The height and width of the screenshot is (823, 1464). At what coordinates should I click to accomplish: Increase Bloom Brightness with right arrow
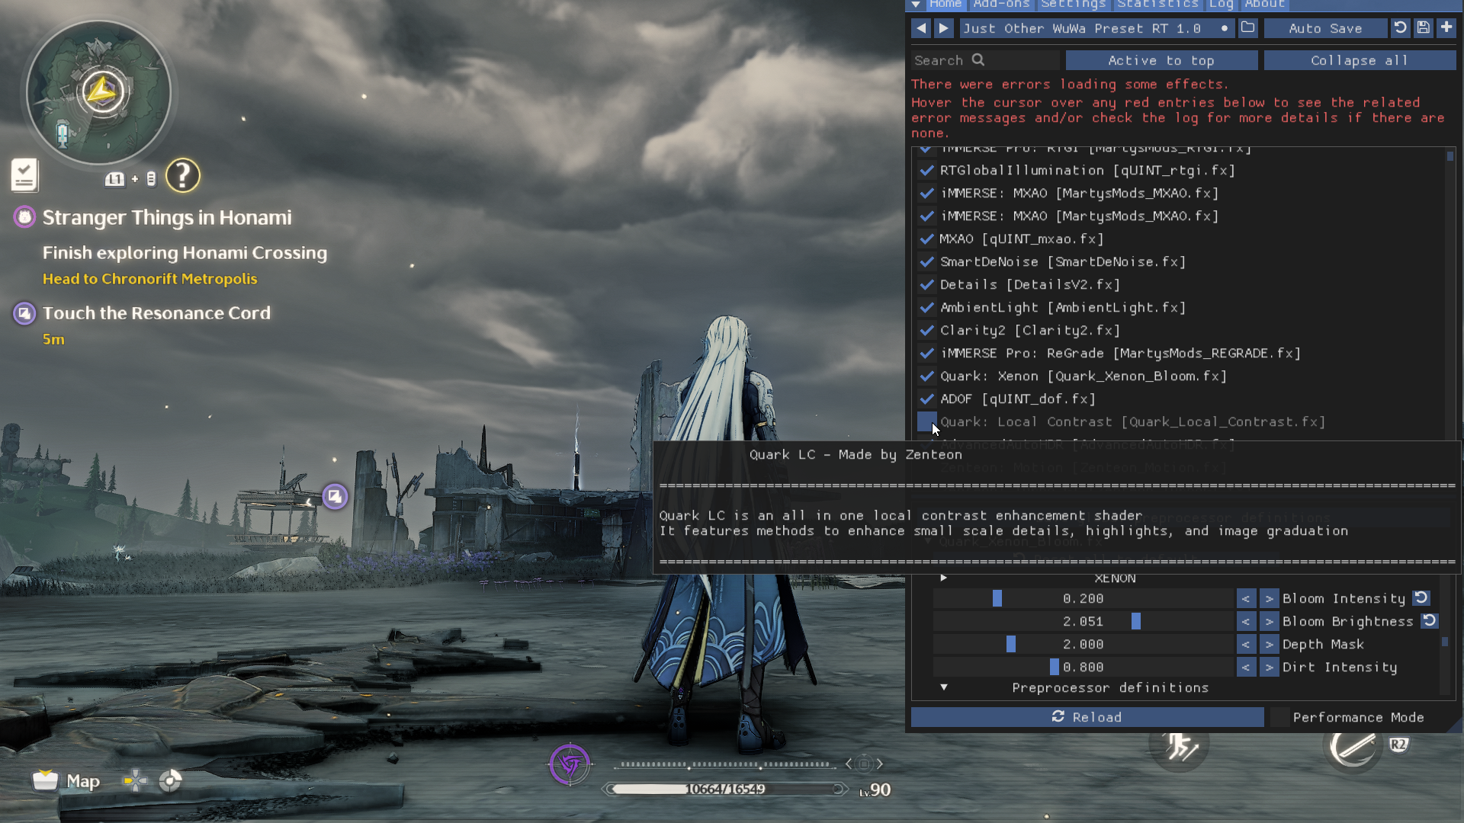click(x=1269, y=621)
